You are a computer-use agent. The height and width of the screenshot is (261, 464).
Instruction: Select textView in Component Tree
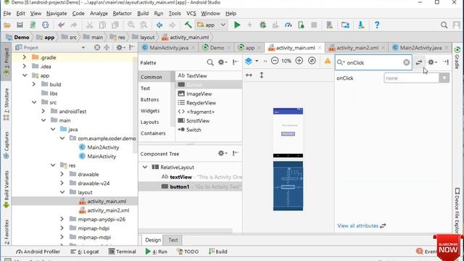pos(190,177)
